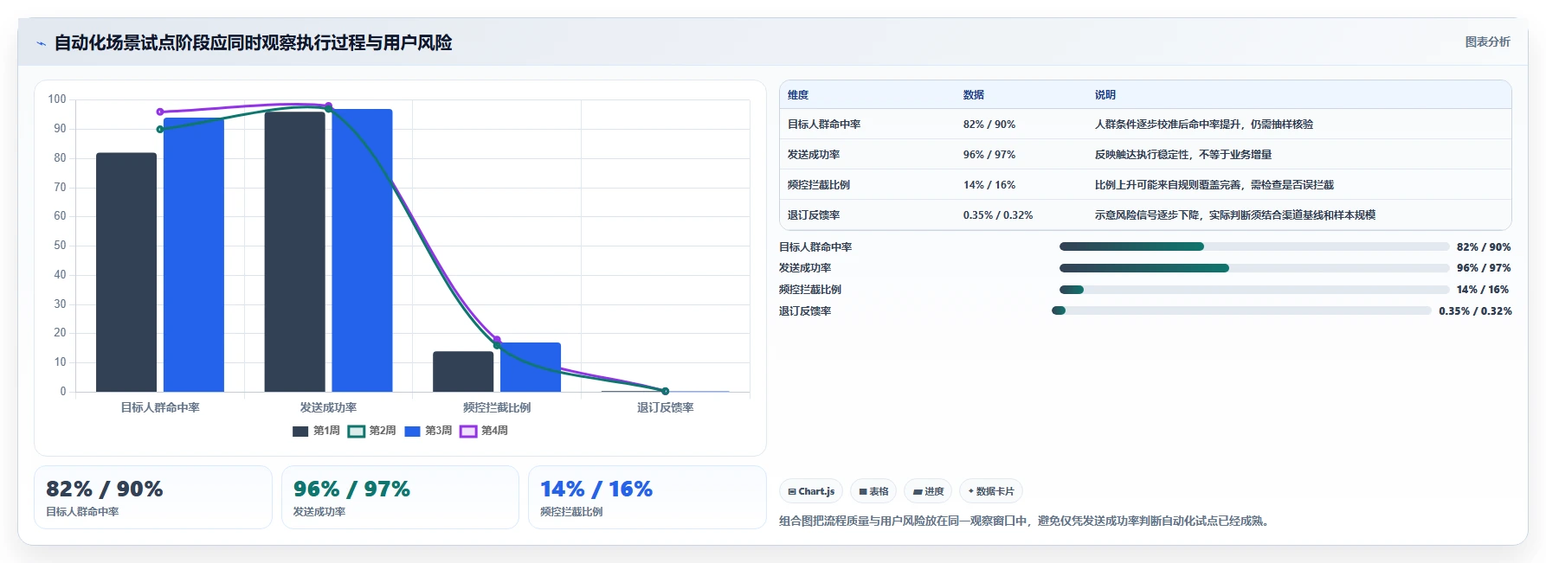Click the purple-outlined 第4周 legend color box
The image size is (1546, 563).
click(468, 431)
